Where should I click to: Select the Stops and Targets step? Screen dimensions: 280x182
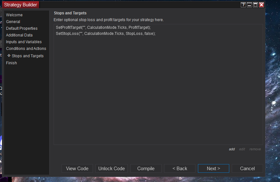point(28,56)
